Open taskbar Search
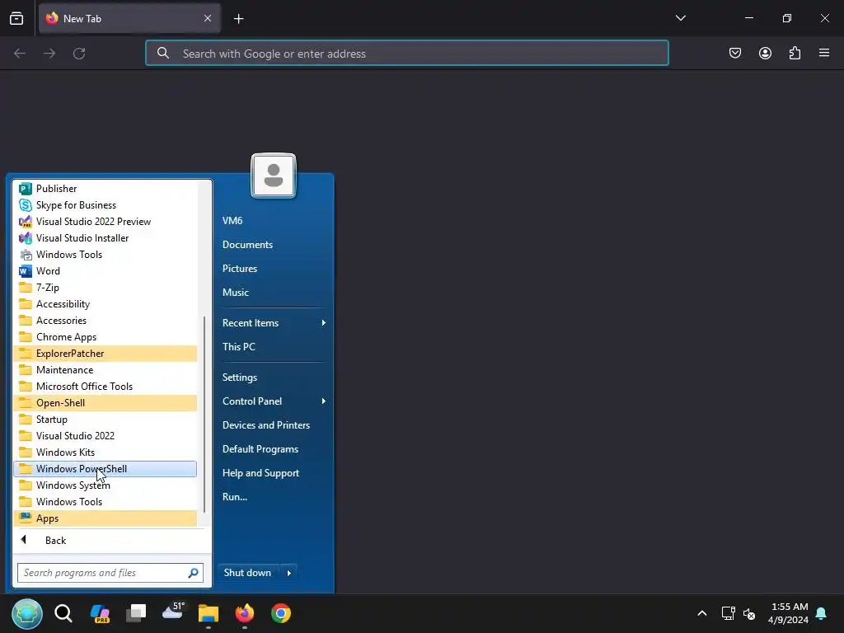 point(63,613)
